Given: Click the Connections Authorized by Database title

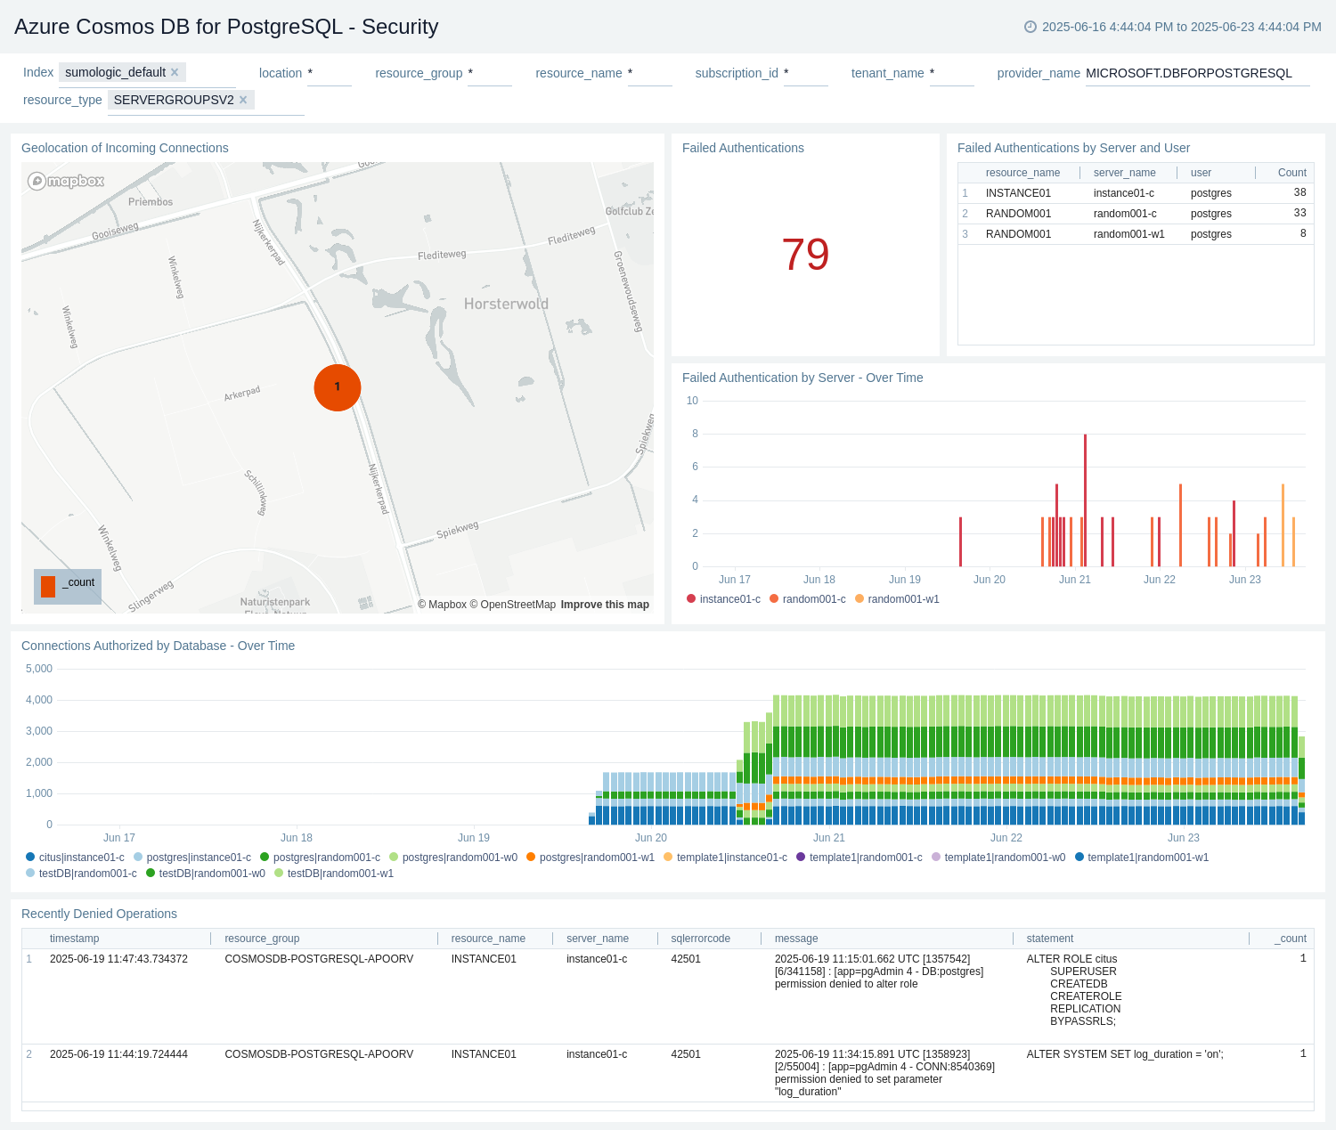Looking at the screenshot, I should [158, 646].
